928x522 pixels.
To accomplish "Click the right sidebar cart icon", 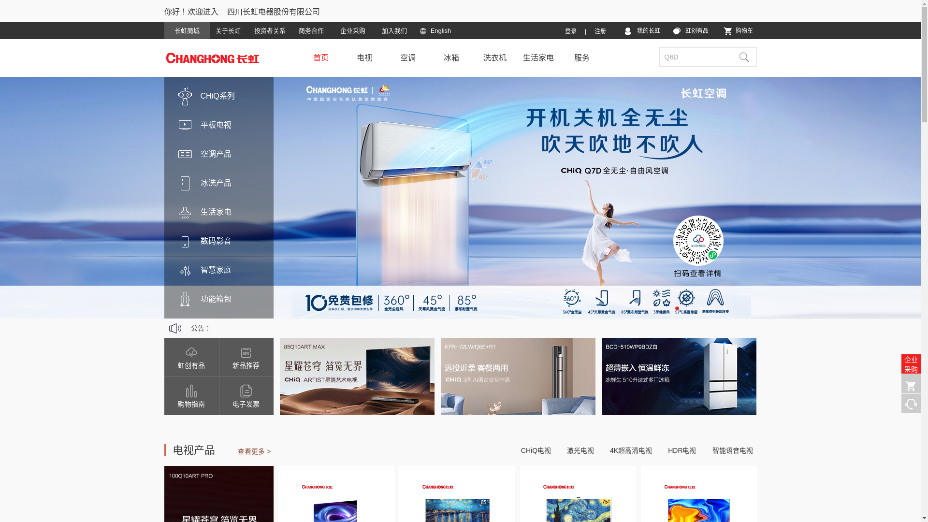I will coord(911,386).
